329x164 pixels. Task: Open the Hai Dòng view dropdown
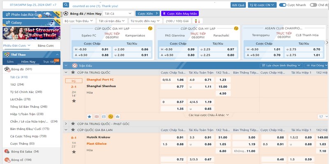click(316, 66)
